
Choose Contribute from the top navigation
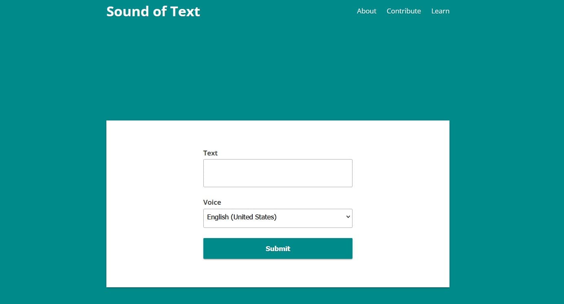click(x=403, y=11)
